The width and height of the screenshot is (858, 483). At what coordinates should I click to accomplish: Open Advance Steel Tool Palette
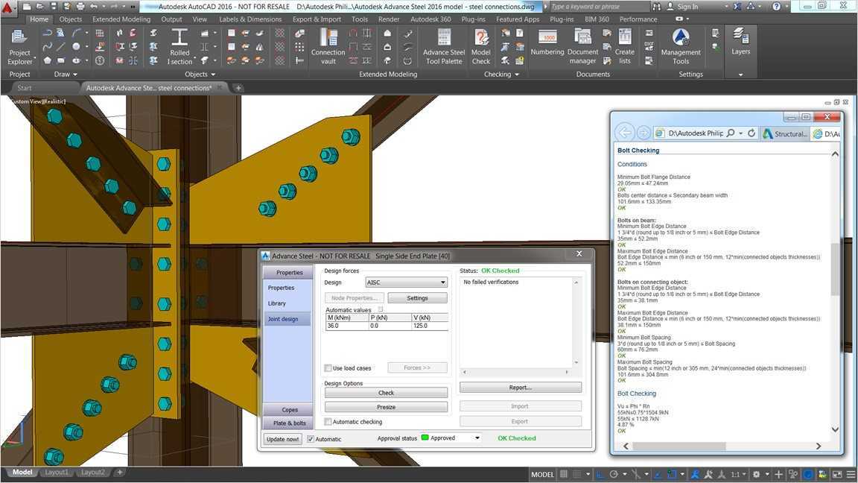(444, 46)
